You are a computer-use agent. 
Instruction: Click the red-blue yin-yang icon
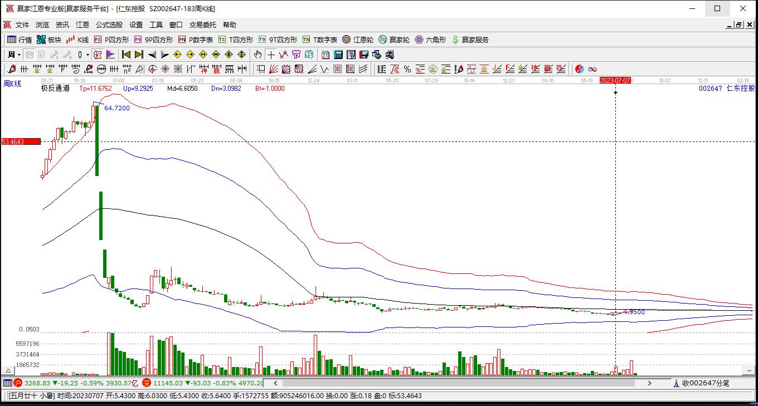click(580, 69)
